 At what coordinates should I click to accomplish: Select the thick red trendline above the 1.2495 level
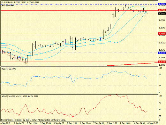tap(129, 64)
